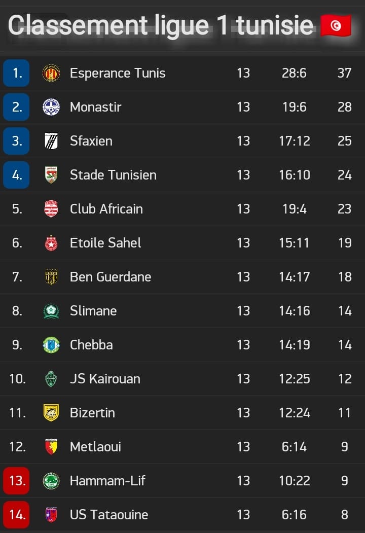This screenshot has width=365, height=533.
Task: Click the Chebba team logo
Action: 51,345
